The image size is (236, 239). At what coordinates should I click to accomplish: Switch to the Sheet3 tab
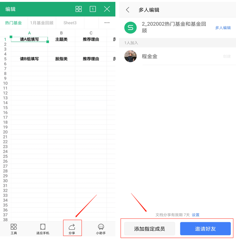coord(70,23)
